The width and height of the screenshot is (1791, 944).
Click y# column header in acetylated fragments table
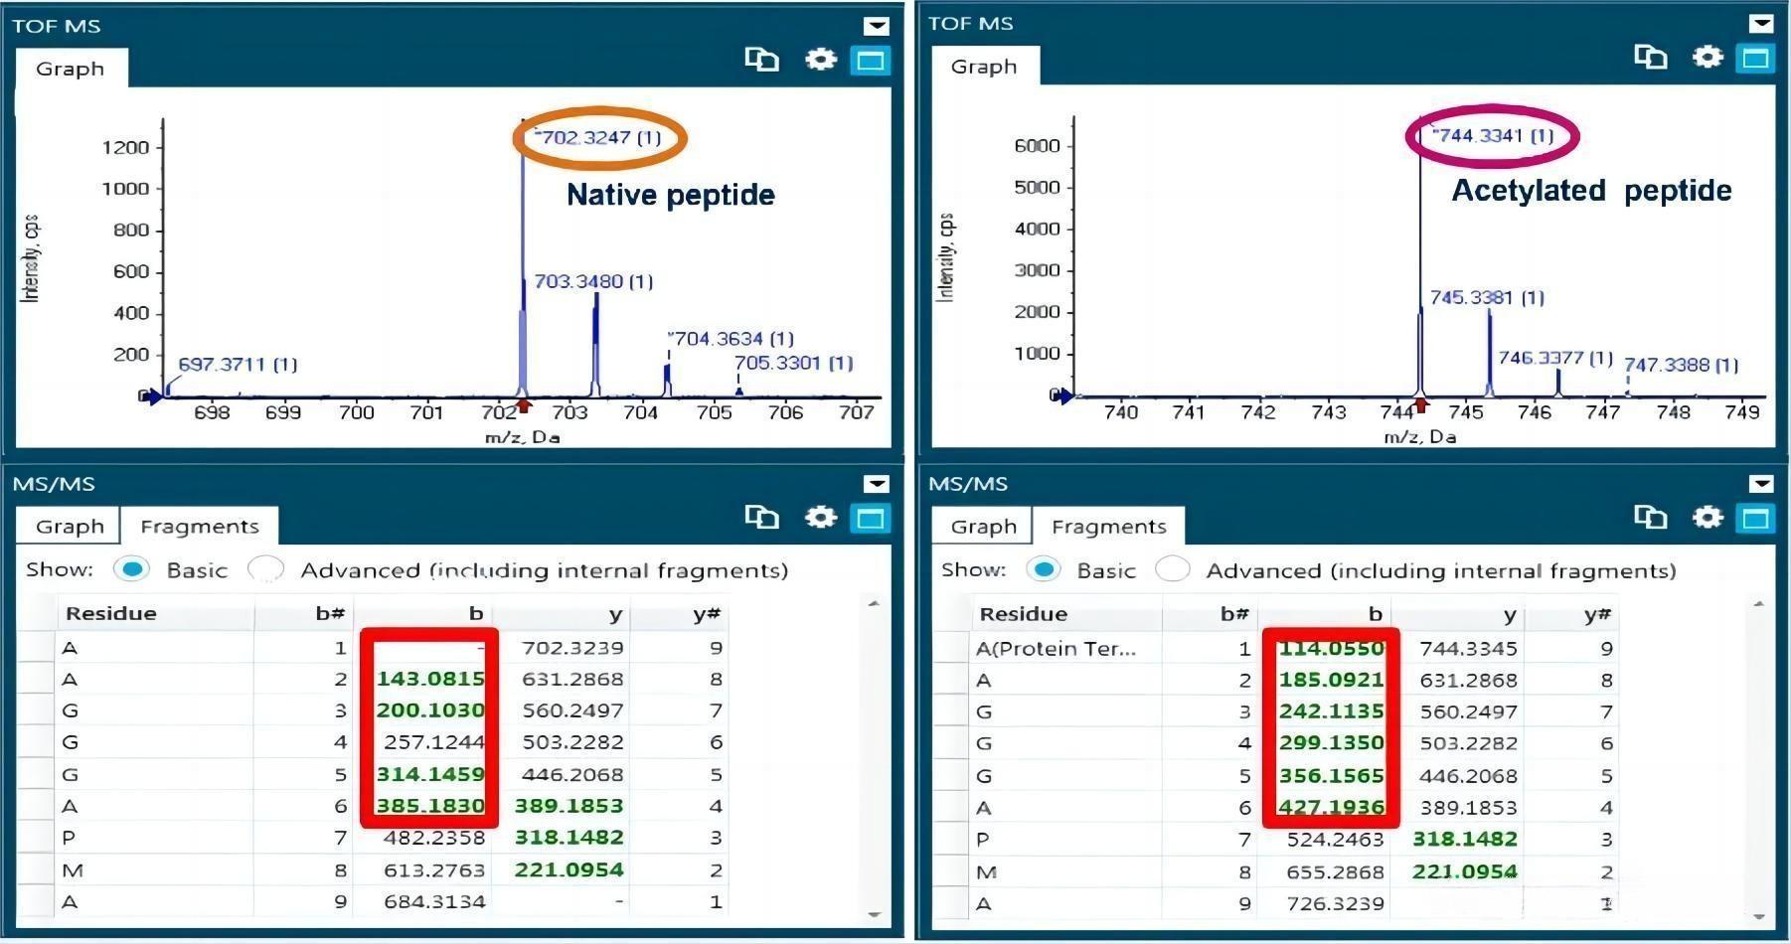click(x=1569, y=614)
